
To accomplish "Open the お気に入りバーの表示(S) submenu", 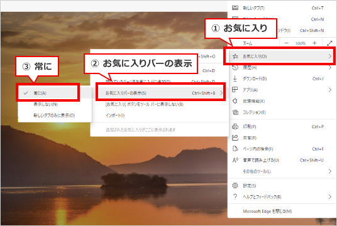I will (x=160, y=93).
